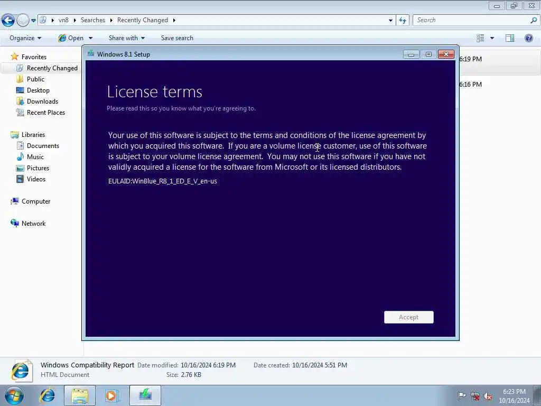Screen dimensions: 541x406
Task: Click Windows Compatibility Report name in details pane
Action: click(87, 365)
